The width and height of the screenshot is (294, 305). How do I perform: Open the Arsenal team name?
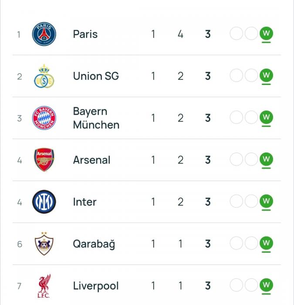[x=91, y=160]
